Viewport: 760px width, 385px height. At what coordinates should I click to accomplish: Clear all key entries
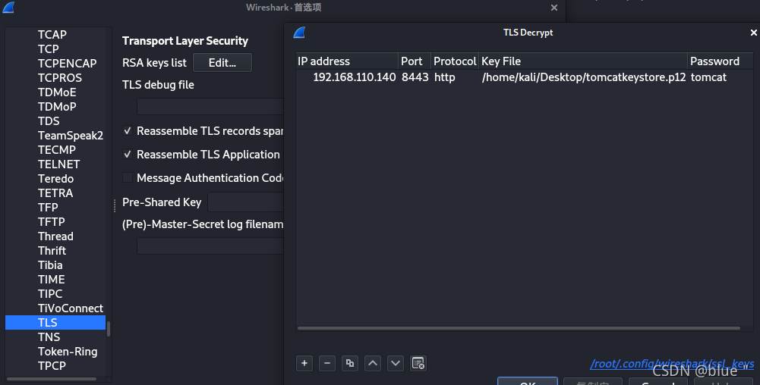(x=418, y=363)
